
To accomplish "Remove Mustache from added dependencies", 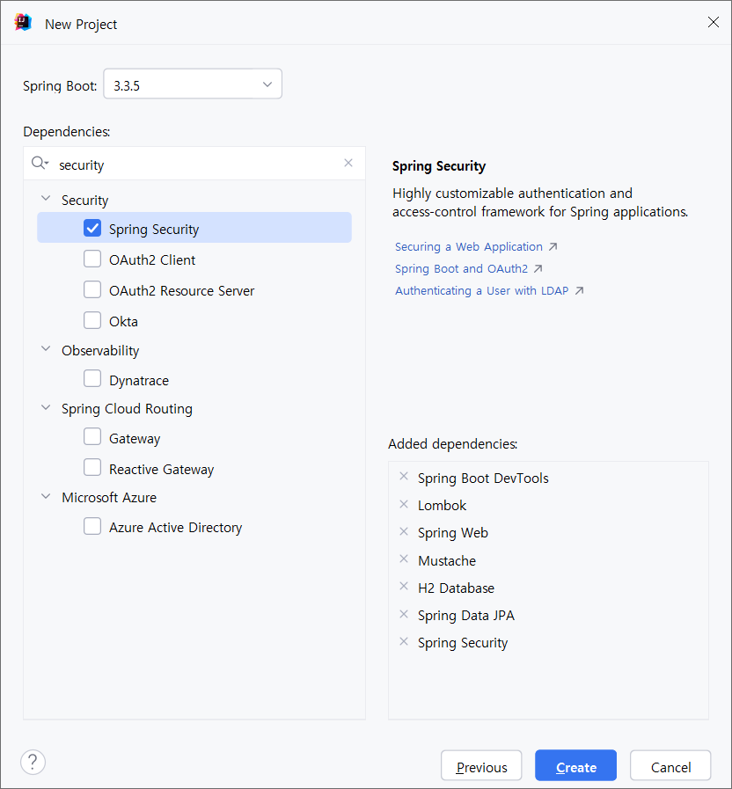I will (x=404, y=559).
